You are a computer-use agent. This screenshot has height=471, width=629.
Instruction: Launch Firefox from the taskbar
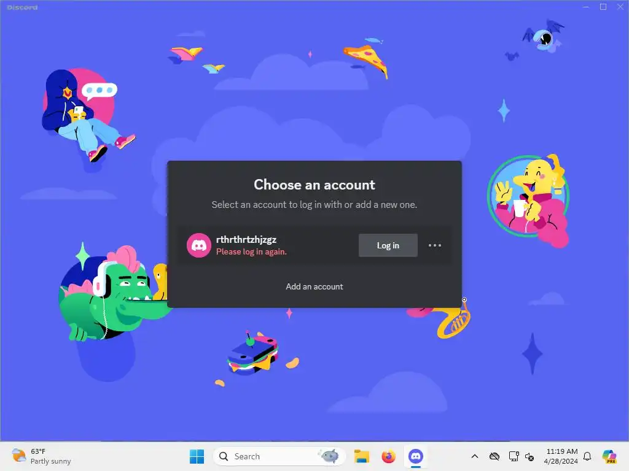point(388,456)
